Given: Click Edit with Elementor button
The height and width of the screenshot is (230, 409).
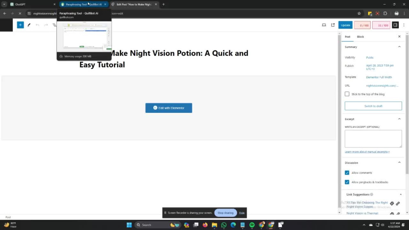Looking at the screenshot, I should [169, 108].
